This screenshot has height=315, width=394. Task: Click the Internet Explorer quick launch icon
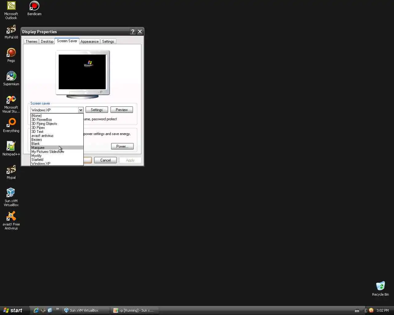(x=36, y=310)
